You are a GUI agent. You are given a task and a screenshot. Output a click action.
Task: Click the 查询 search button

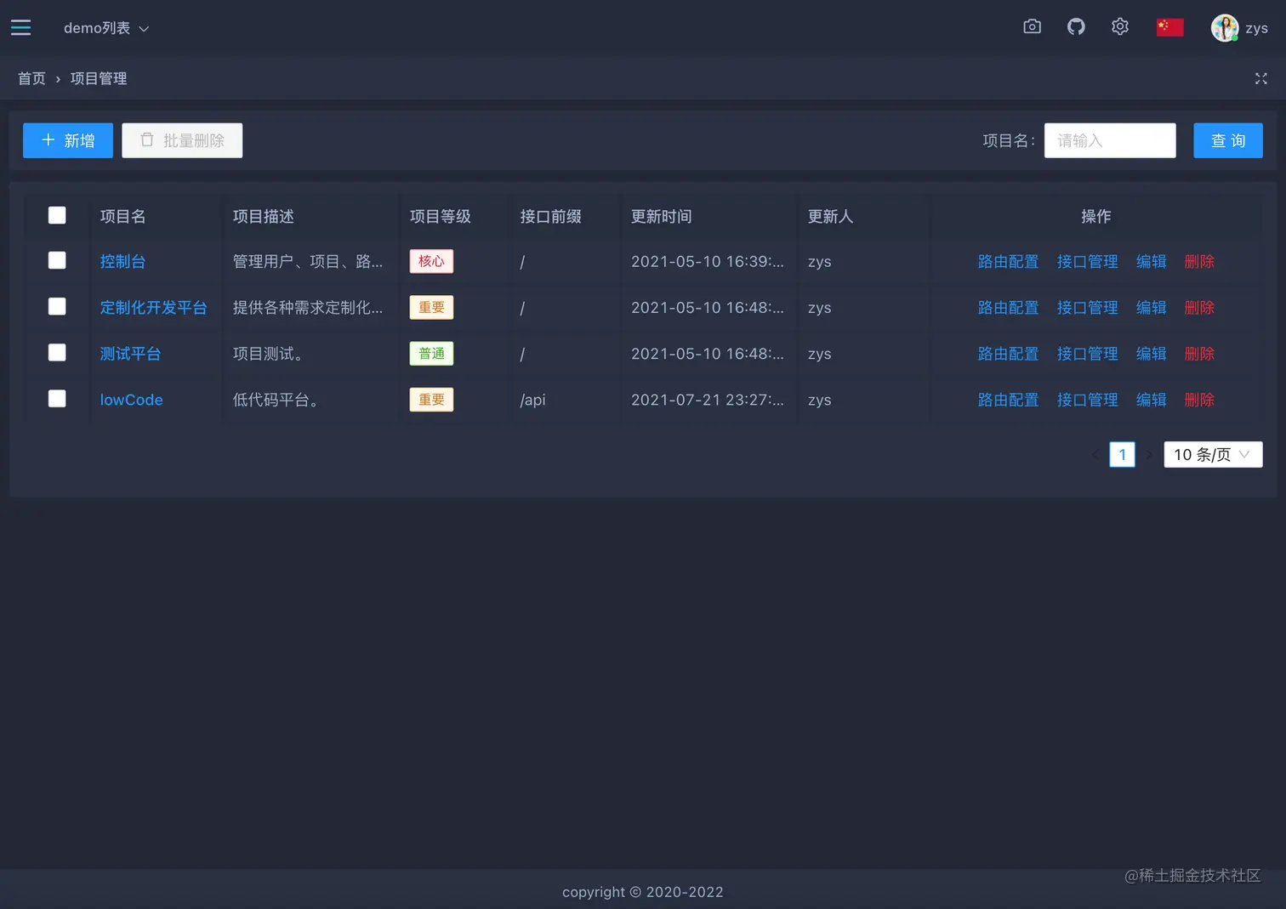1228,140
